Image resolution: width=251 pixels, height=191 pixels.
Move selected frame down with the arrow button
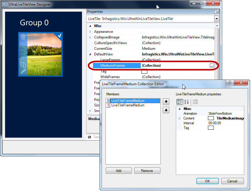coord(166,110)
